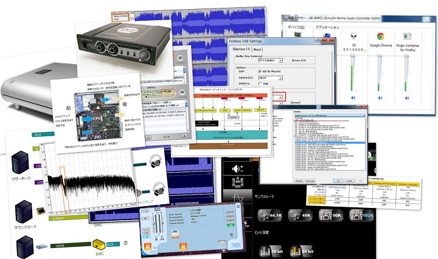This screenshot has height=259, width=438.
Task: Click the playlist scrollbar in XMPlay window
Action: coord(187,116)
